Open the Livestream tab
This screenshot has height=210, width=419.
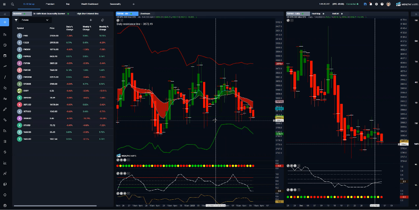[145, 14]
